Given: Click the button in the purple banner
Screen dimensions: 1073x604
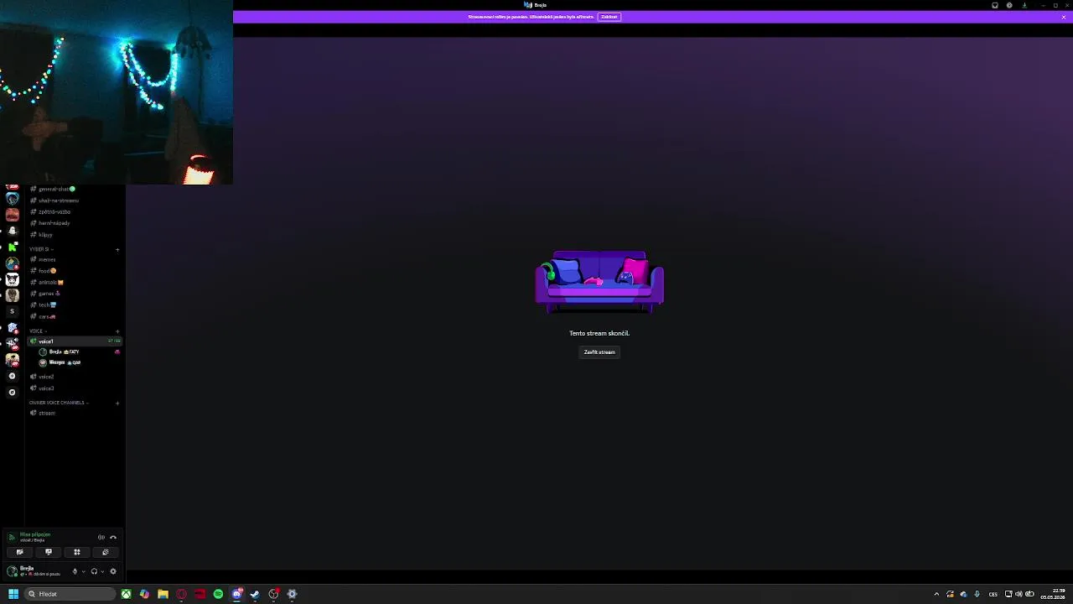Looking at the screenshot, I should pos(609,17).
